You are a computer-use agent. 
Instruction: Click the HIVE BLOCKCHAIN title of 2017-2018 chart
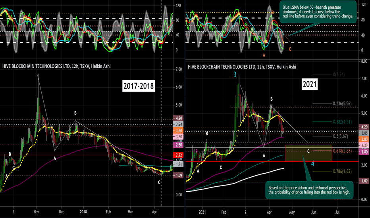[56, 66]
